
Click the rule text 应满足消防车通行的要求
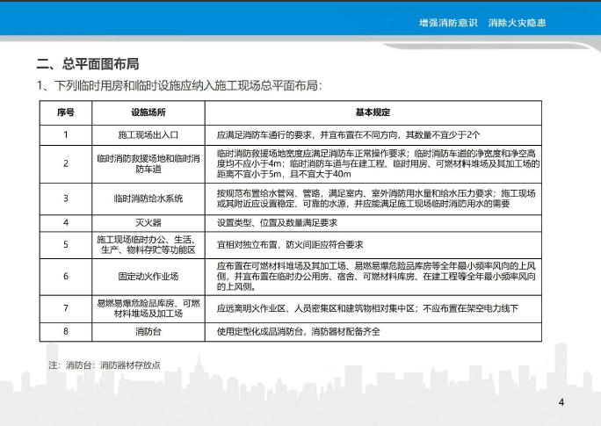tap(348, 135)
